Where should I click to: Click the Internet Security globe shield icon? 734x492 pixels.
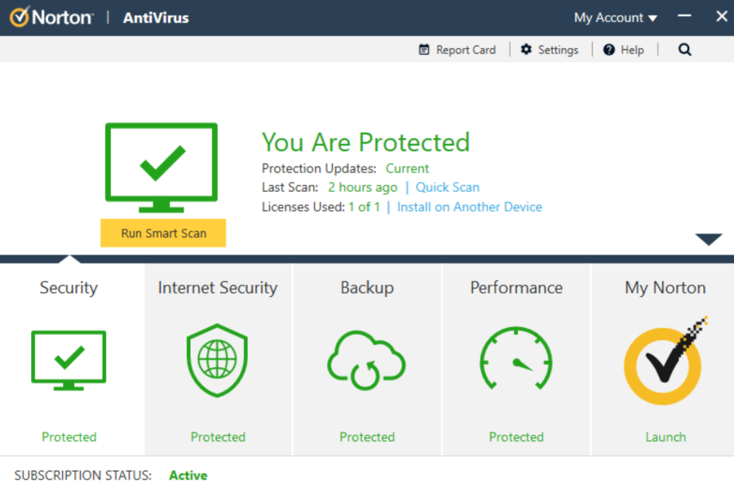(217, 360)
